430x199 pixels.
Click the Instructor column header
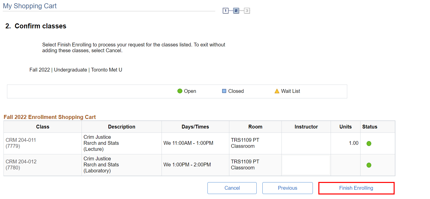click(306, 127)
